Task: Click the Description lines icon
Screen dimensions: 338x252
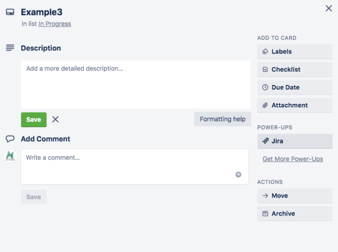Action: pyautogui.click(x=10, y=48)
